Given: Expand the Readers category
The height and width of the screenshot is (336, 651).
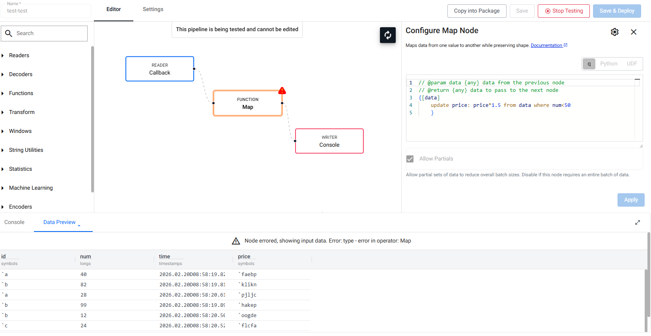Looking at the screenshot, I should click(x=19, y=56).
